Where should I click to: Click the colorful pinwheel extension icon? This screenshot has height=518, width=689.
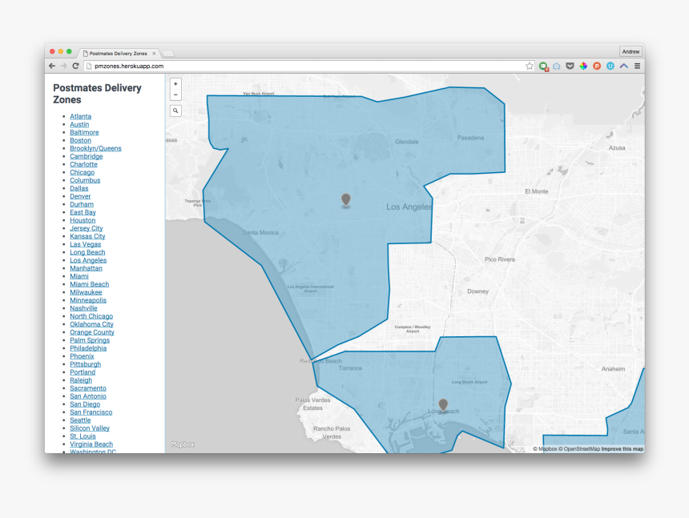(x=583, y=66)
